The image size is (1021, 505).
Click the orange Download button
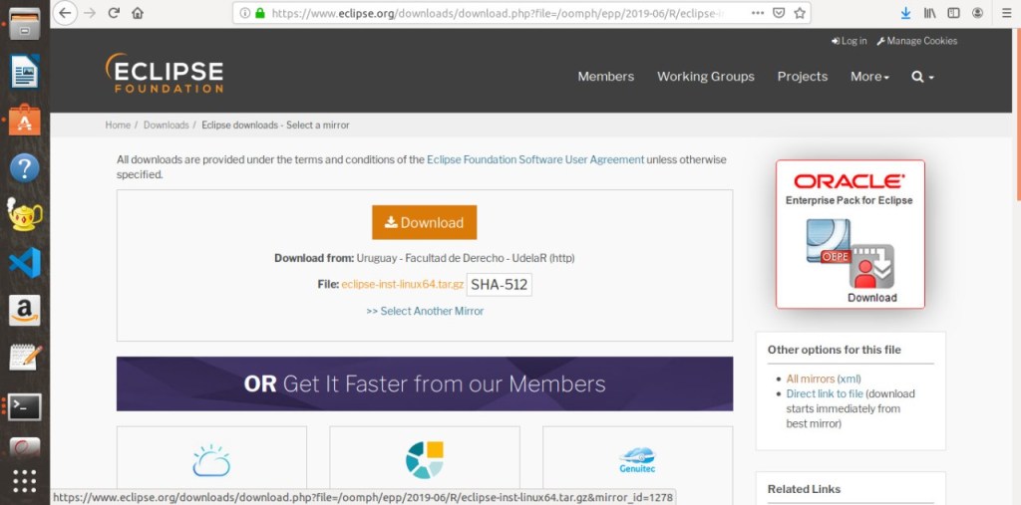tap(424, 222)
